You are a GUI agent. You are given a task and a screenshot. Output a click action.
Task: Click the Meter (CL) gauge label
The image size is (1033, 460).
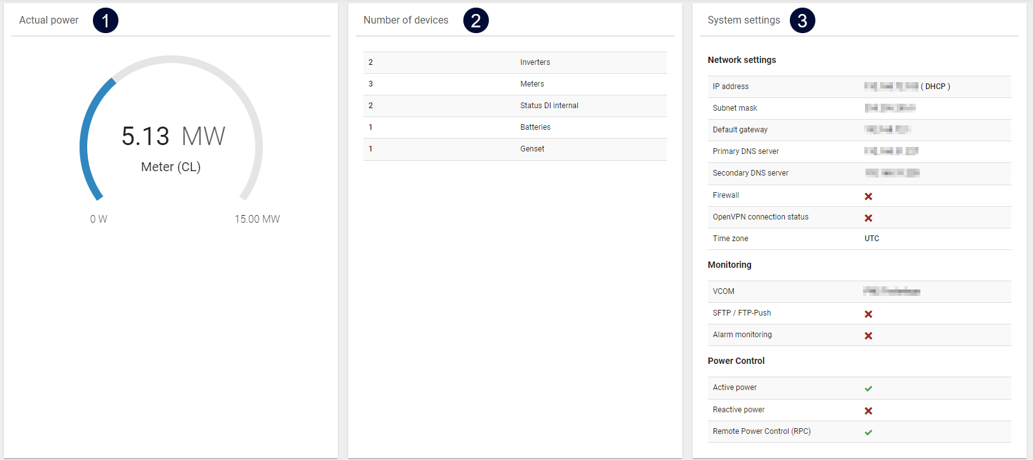click(171, 167)
